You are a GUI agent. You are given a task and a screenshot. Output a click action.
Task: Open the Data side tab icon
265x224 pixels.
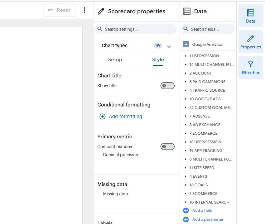[x=250, y=13]
